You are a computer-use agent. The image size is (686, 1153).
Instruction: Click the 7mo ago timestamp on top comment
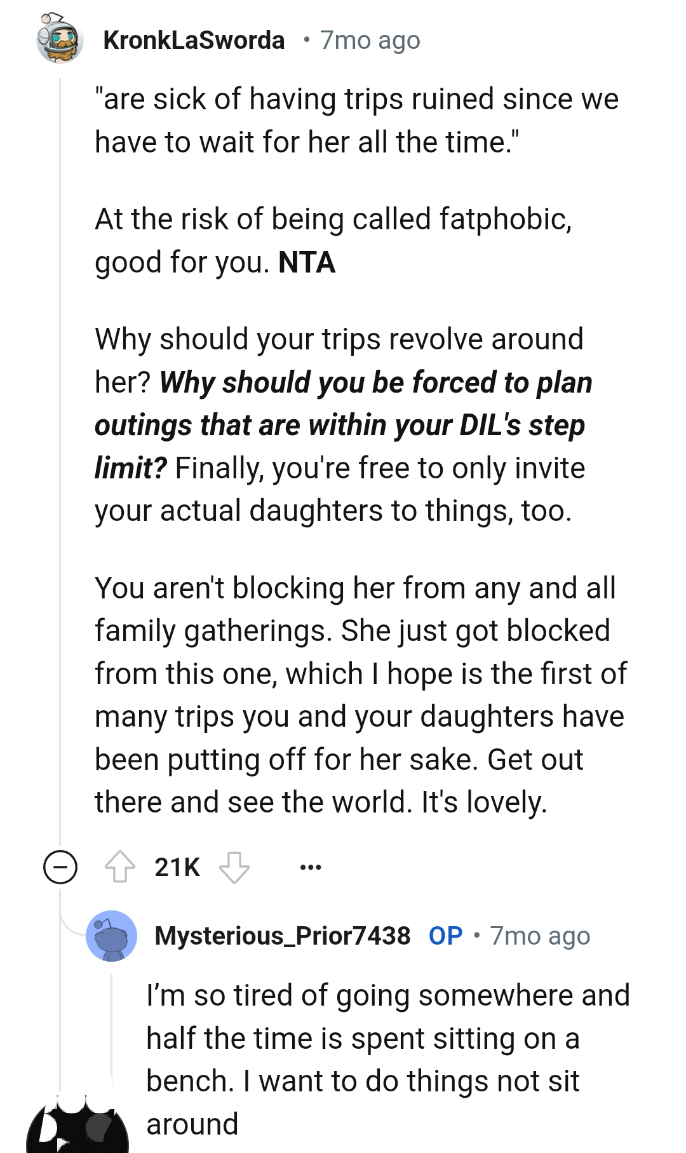tap(369, 40)
